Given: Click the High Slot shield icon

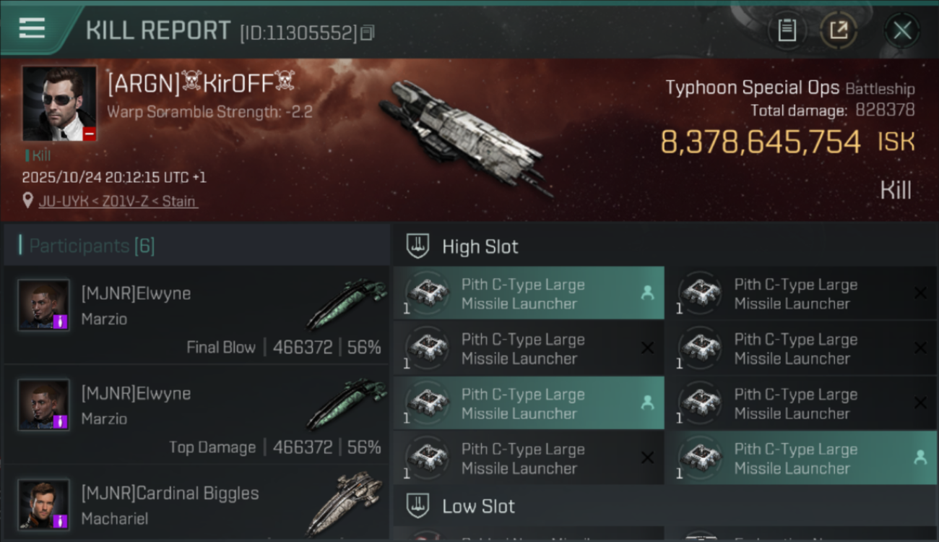Looking at the screenshot, I should pyautogui.click(x=417, y=246).
